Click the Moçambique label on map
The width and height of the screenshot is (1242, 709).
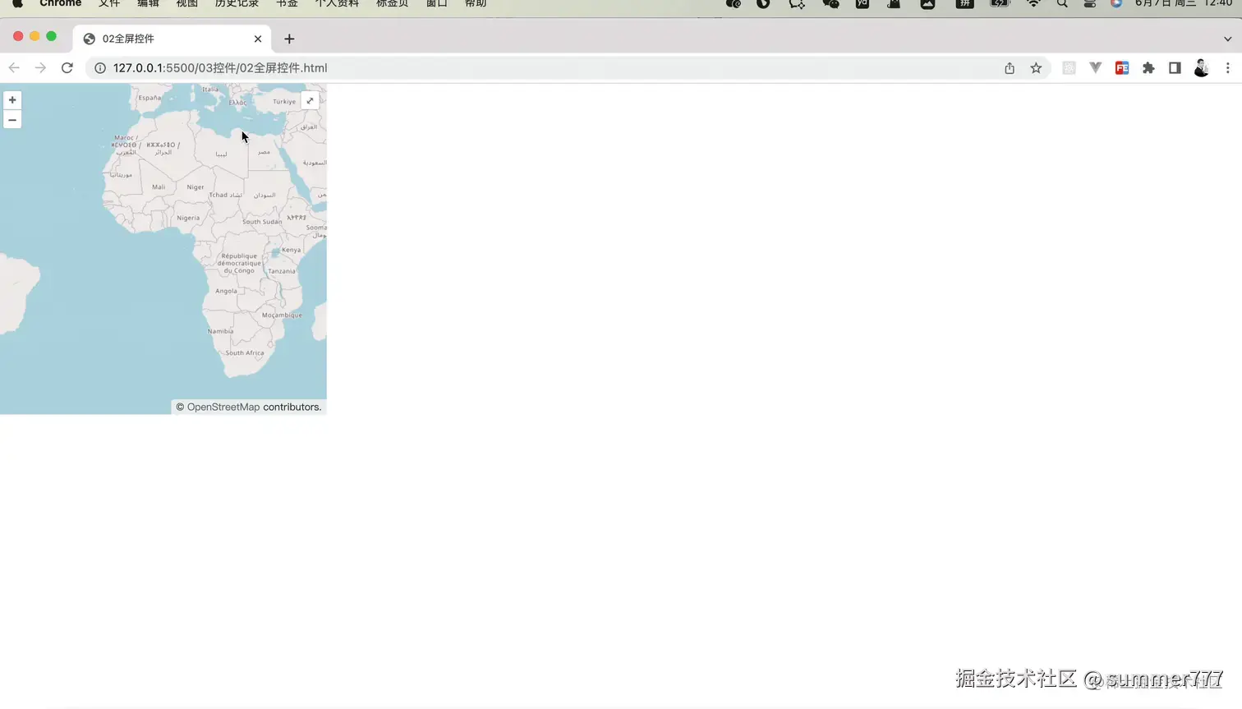click(x=282, y=315)
